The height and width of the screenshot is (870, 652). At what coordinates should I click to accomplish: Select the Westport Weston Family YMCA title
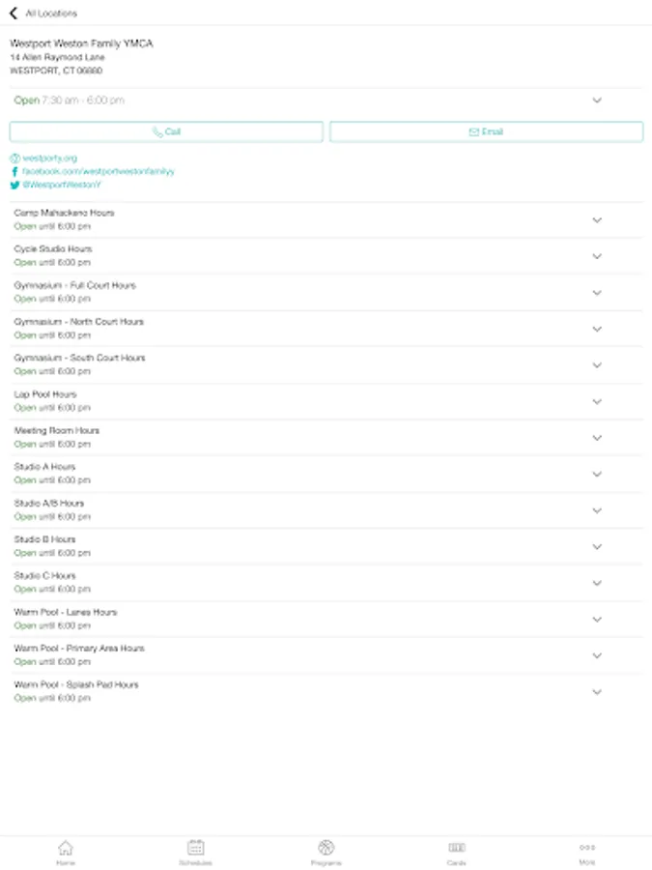coord(81,43)
